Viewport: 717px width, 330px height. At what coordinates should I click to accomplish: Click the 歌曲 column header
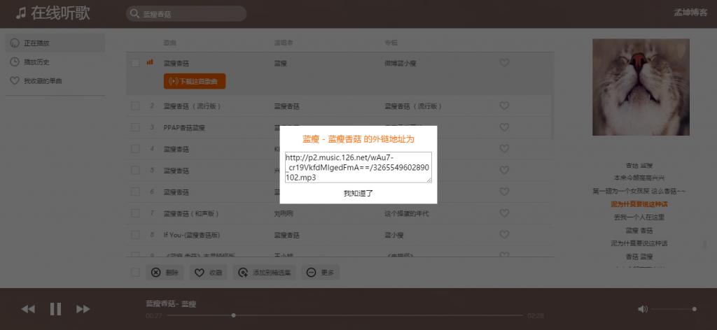169,43
